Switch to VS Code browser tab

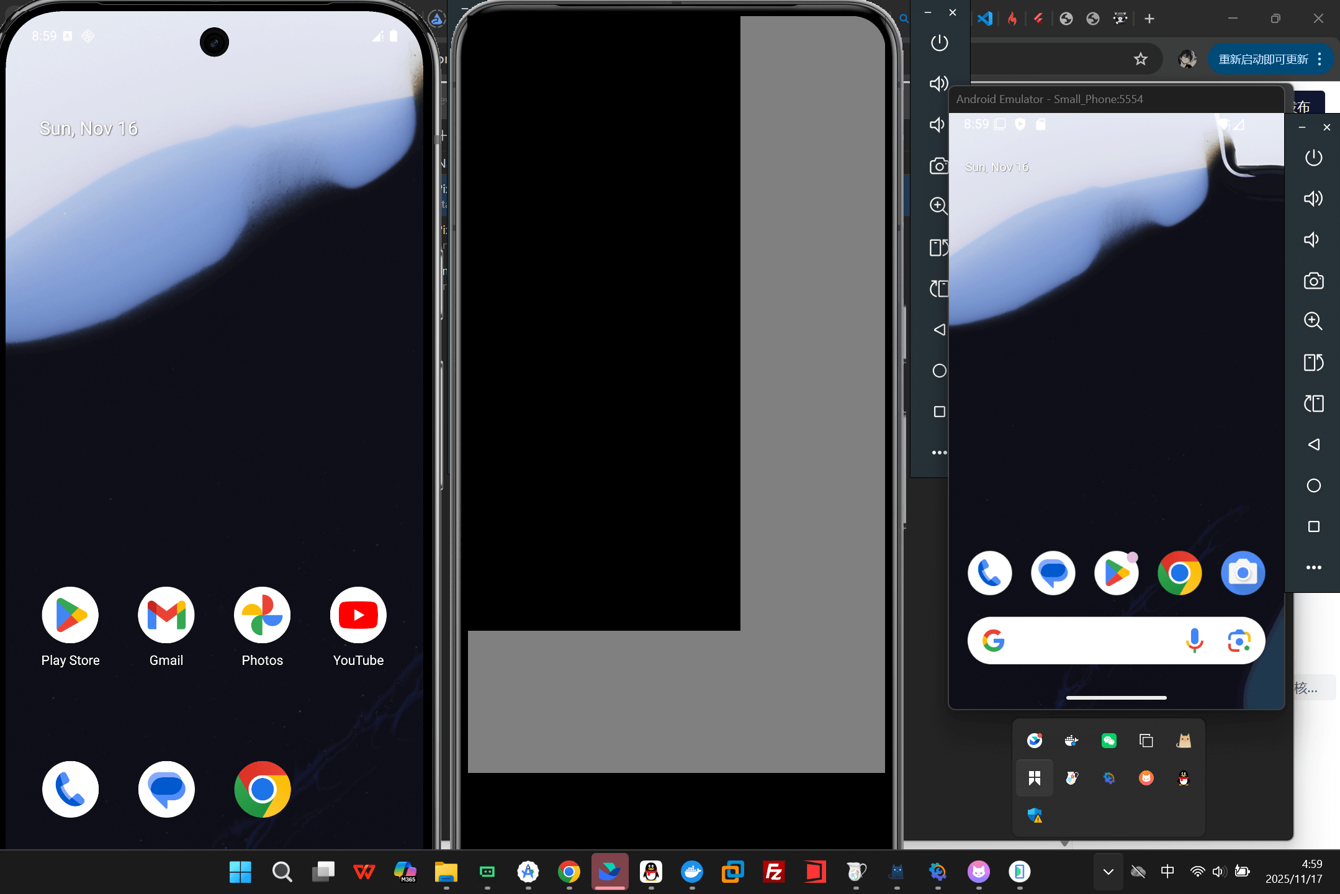coord(985,19)
